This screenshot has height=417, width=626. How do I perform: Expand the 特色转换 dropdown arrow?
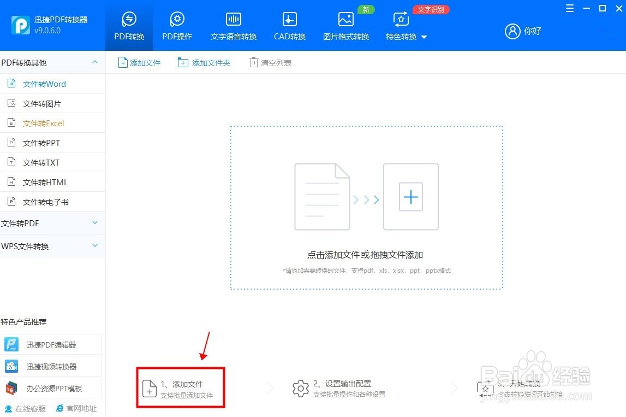coord(424,37)
